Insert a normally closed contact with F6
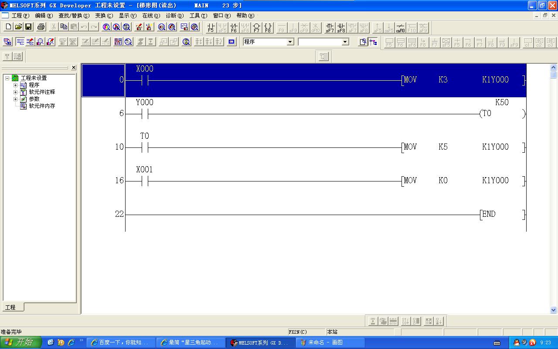 tap(234, 27)
